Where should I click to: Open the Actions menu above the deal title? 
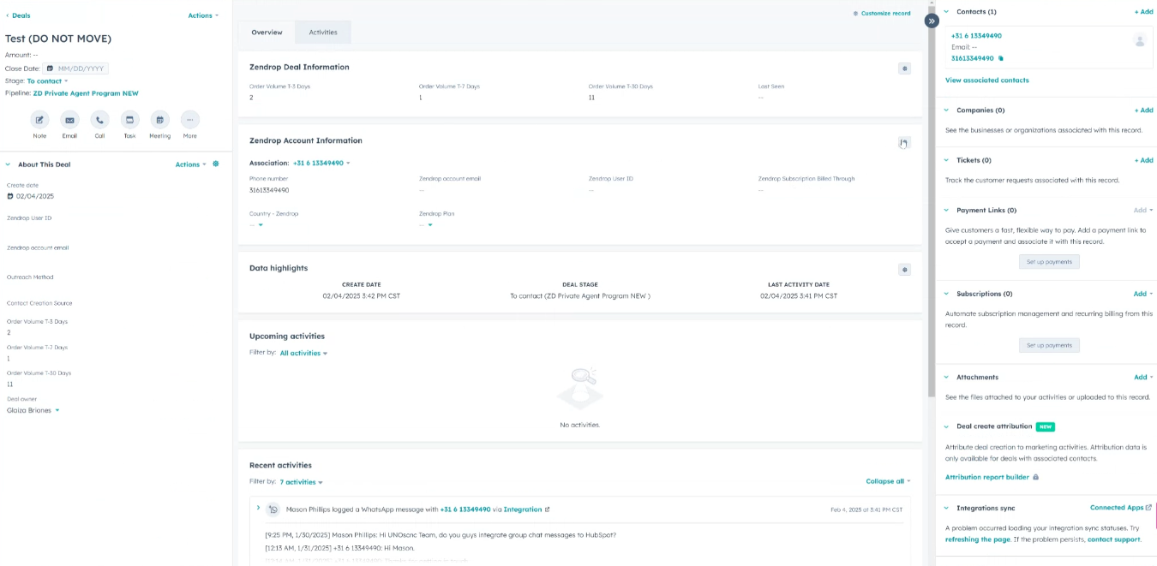click(x=203, y=15)
